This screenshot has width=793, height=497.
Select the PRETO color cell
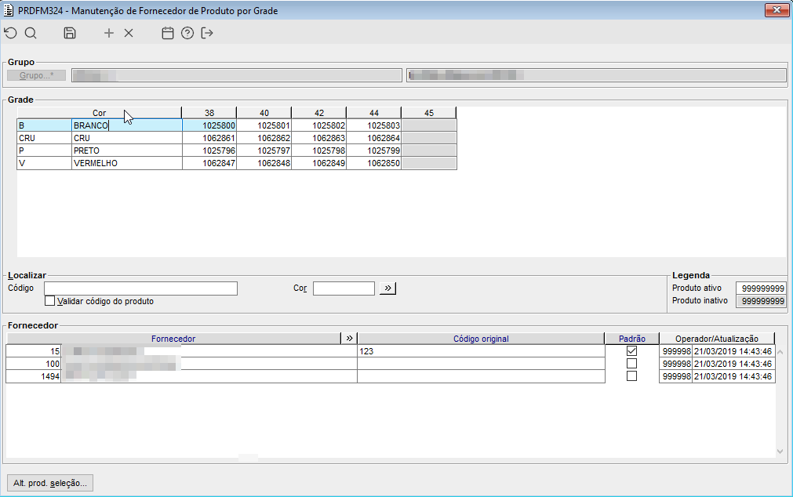127,151
